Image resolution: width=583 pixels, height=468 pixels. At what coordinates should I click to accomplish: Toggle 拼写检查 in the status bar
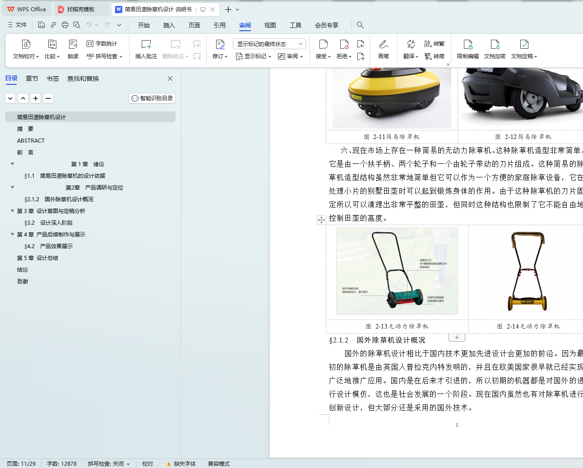(109, 463)
